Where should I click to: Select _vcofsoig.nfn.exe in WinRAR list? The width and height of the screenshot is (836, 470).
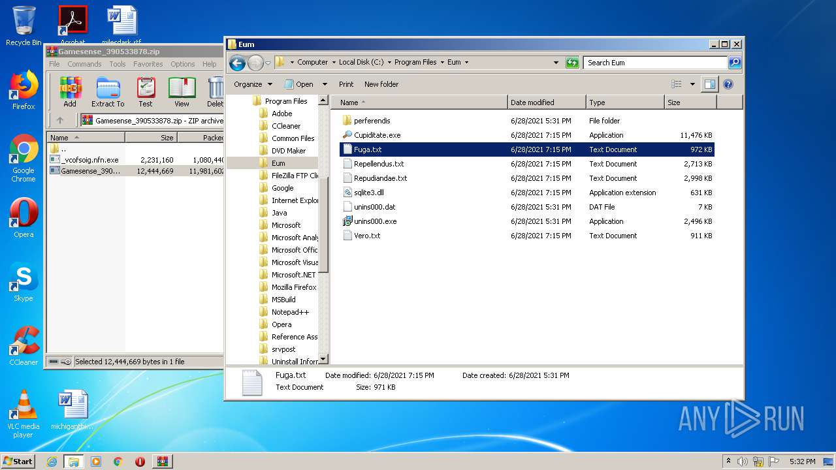(x=89, y=159)
